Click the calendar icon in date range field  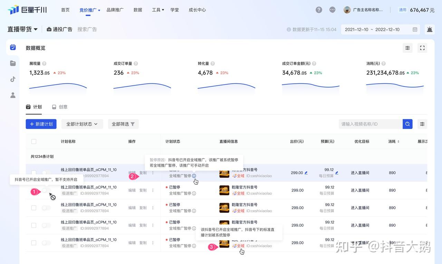pos(415,29)
